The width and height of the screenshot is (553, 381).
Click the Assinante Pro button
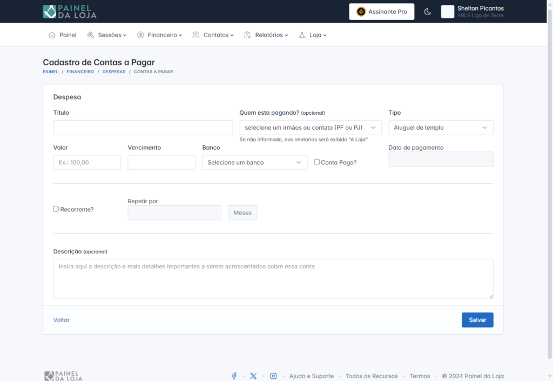[382, 12]
